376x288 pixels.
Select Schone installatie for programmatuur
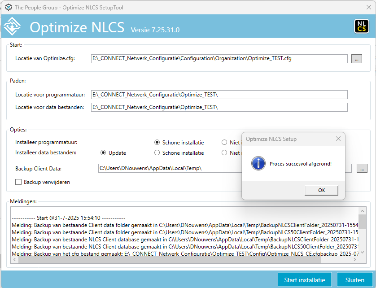click(x=157, y=143)
